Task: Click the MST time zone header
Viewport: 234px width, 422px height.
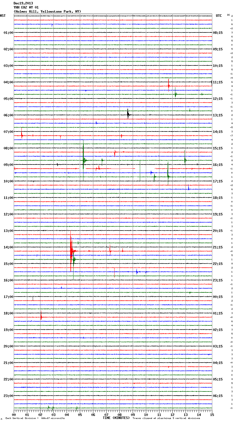Action: pos(3,16)
